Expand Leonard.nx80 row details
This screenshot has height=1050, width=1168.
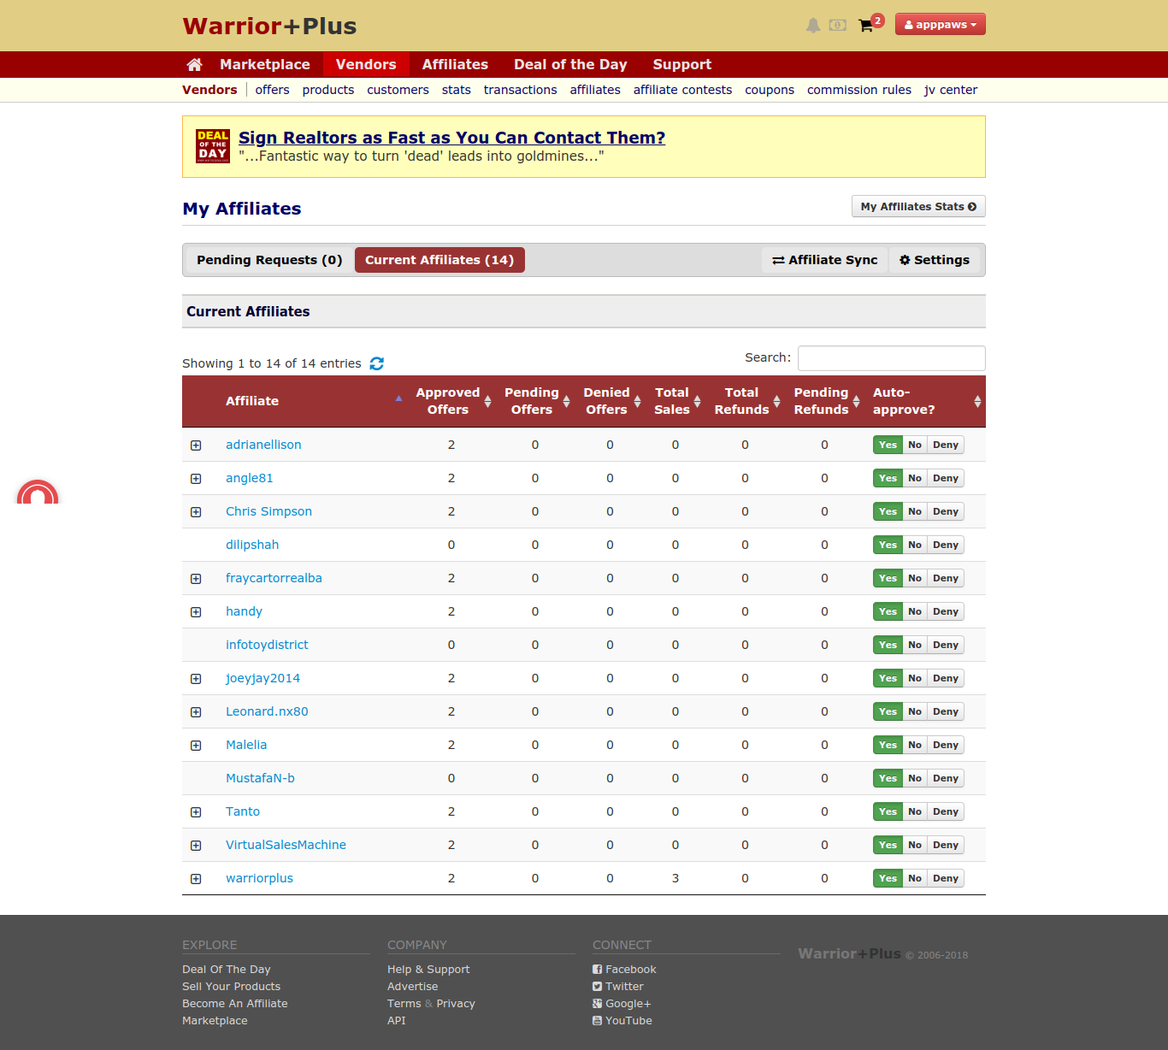(x=196, y=712)
